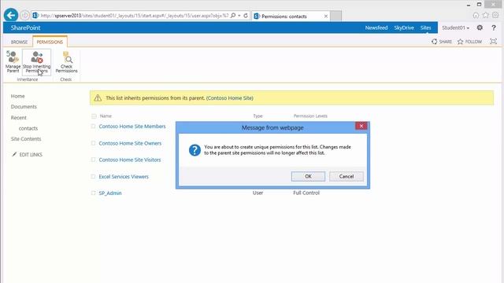Check the Excel Services Viewers checkbox
The image size is (504, 283).
(x=93, y=176)
